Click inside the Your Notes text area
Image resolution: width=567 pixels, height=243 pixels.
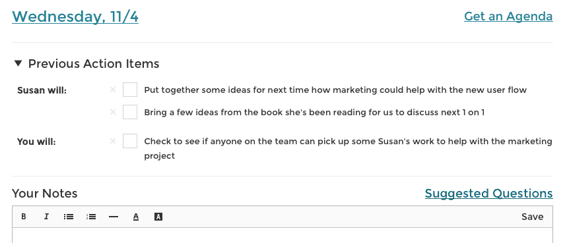click(x=283, y=236)
